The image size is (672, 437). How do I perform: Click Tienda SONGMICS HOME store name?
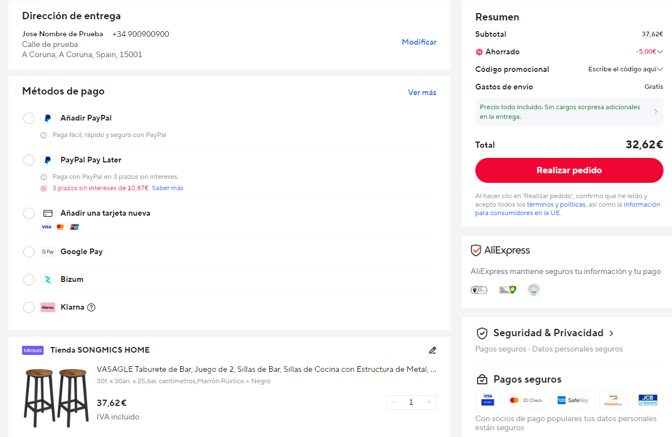point(100,350)
